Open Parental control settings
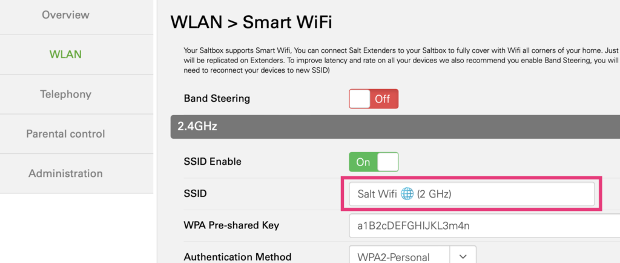Image resolution: width=620 pixels, height=263 pixels. pyautogui.click(x=65, y=134)
